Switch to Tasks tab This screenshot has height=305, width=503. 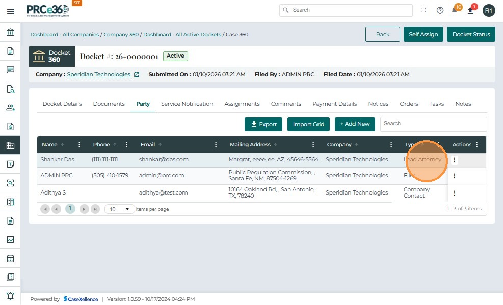point(437,104)
